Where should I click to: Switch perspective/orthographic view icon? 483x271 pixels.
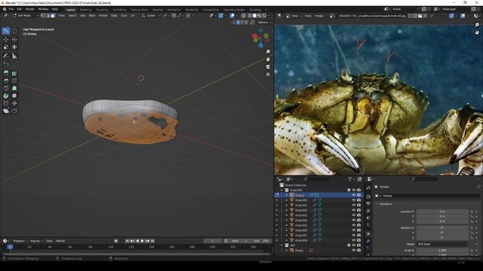pyautogui.click(x=268, y=75)
